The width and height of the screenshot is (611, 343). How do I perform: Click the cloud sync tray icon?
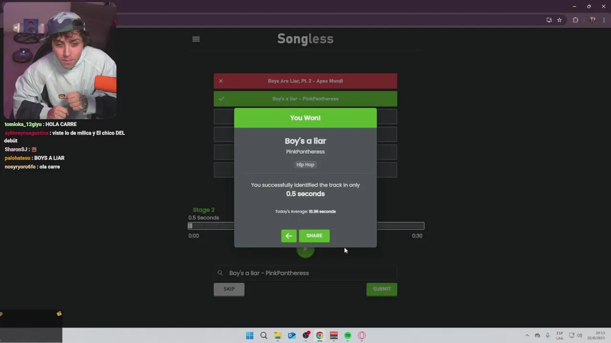(x=537, y=335)
